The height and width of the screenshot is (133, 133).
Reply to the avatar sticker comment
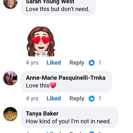click(x=77, y=63)
